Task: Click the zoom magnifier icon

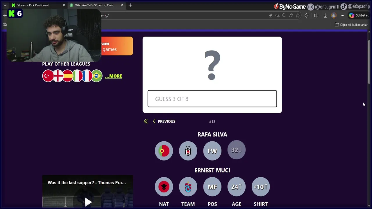Action: pyautogui.click(x=284, y=15)
